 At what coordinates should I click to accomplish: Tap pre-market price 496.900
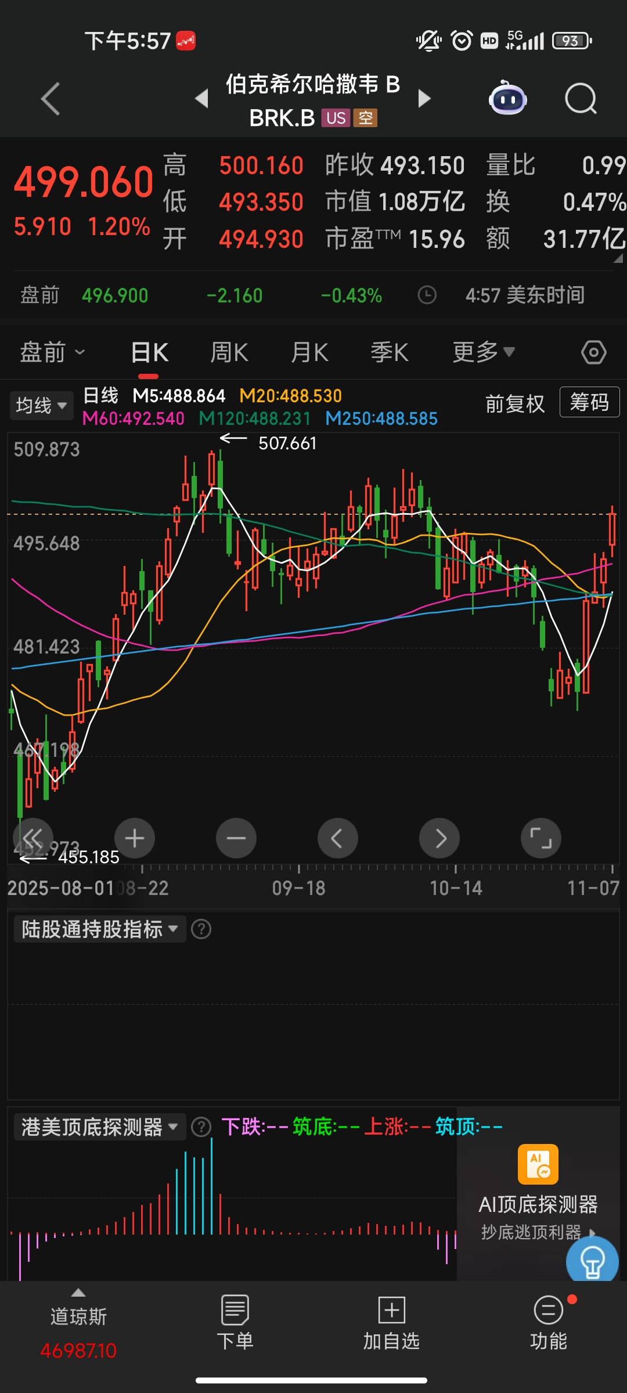115,295
